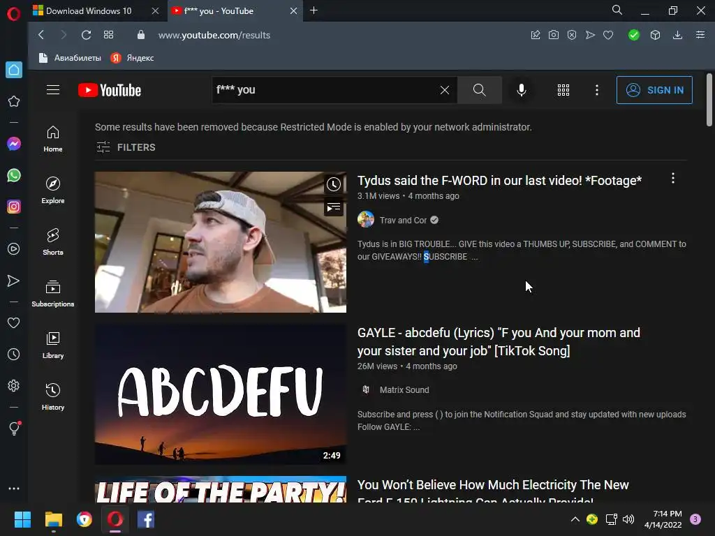Open Library in YouTube sidebar

pos(53,345)
